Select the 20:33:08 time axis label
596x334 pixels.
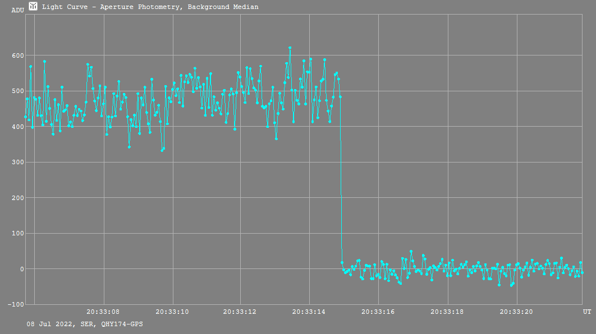coord(103,311)
